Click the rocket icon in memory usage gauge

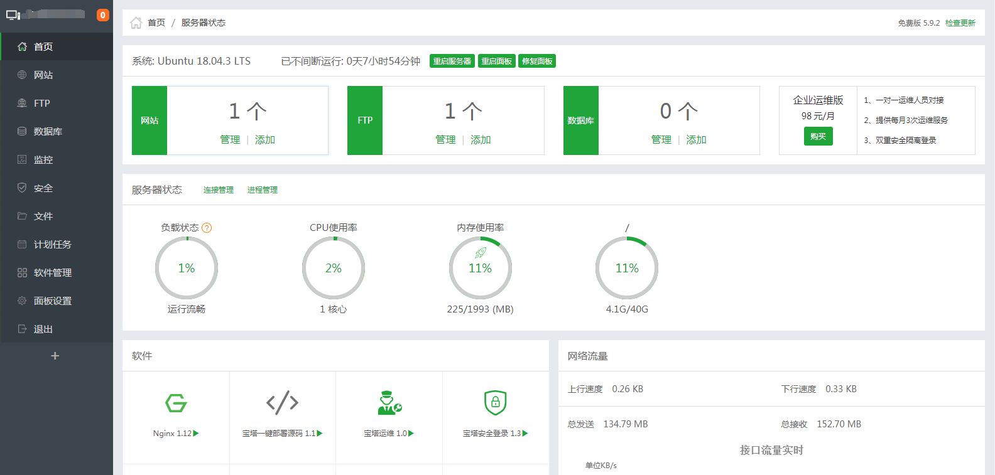(481, 253)
